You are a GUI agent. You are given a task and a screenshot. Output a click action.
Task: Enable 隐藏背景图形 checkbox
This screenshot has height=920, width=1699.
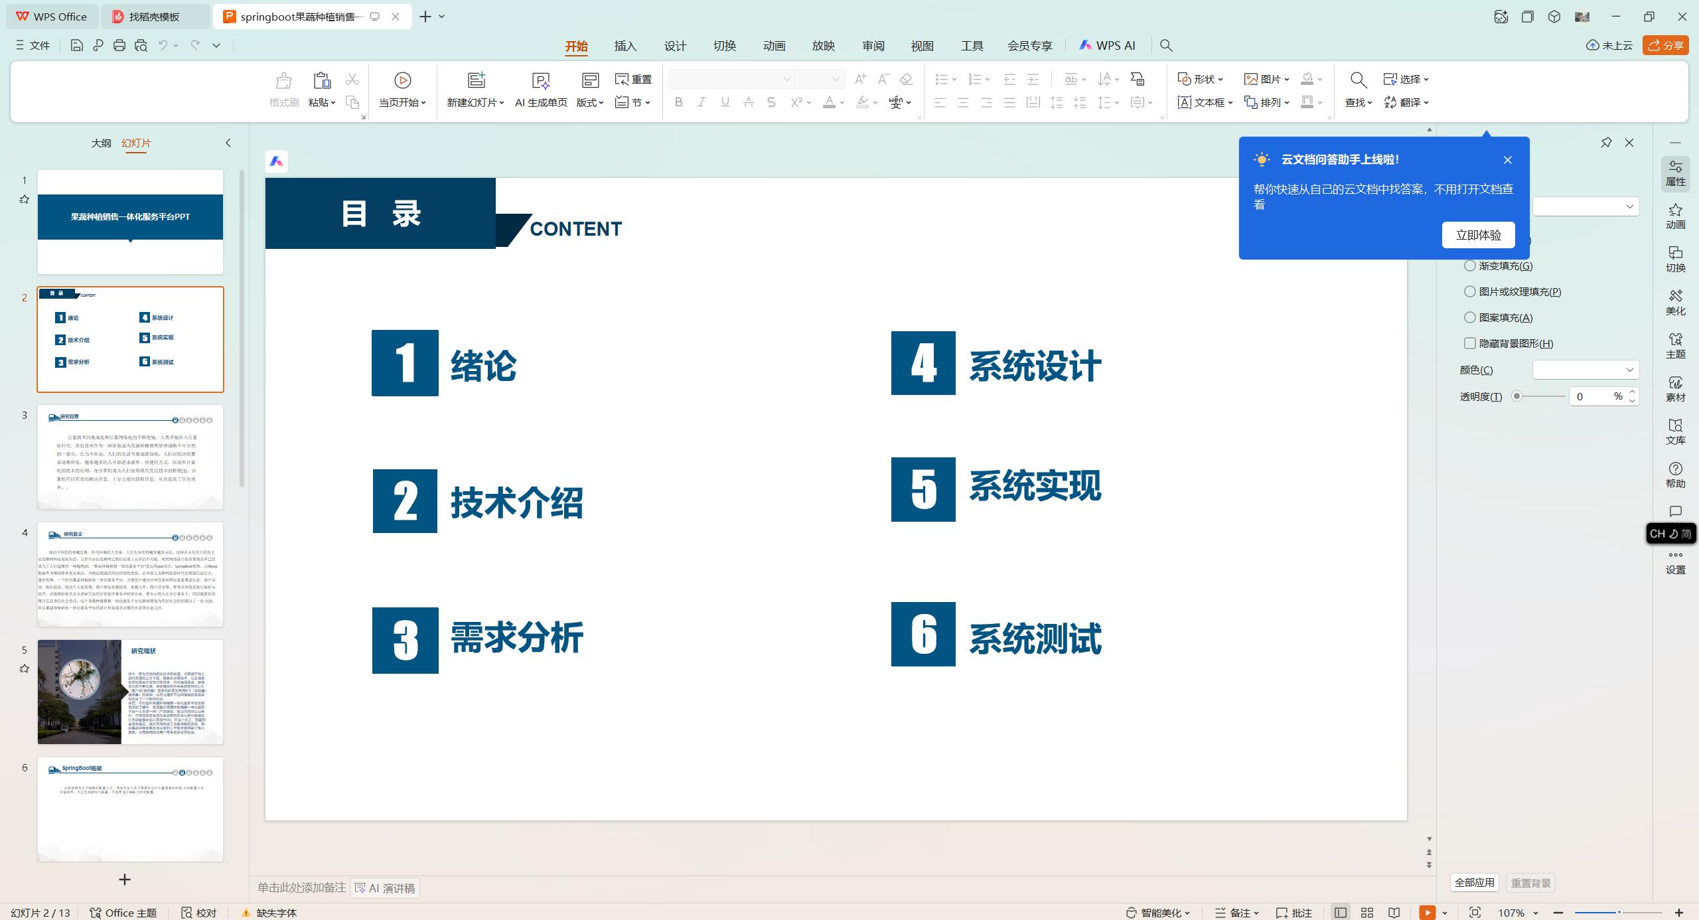tap(1470, 343)
